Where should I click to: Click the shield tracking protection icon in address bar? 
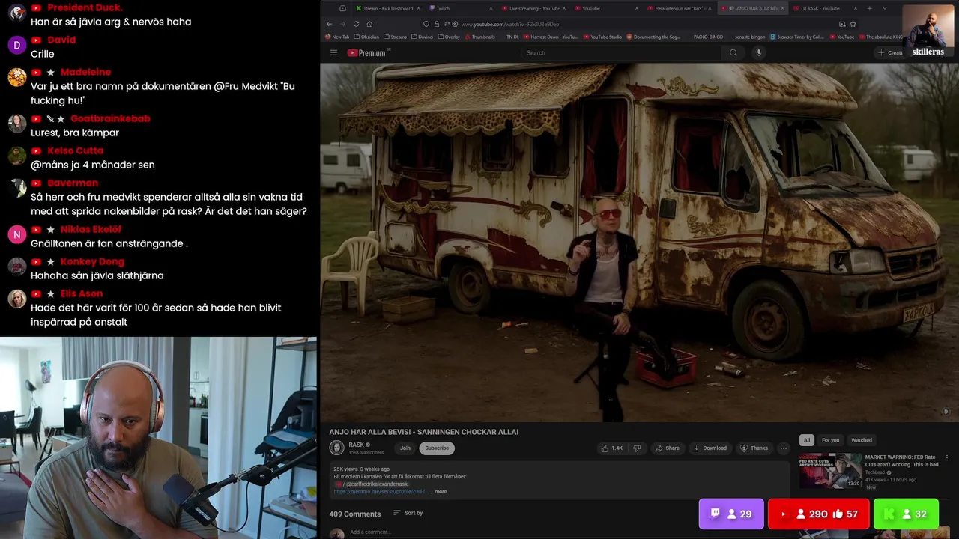click(x=426, y=24)
